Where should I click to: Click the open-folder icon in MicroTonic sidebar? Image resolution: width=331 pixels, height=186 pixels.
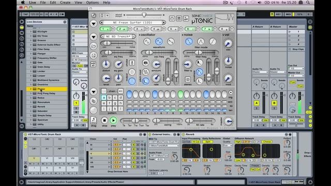click(93, 46)
